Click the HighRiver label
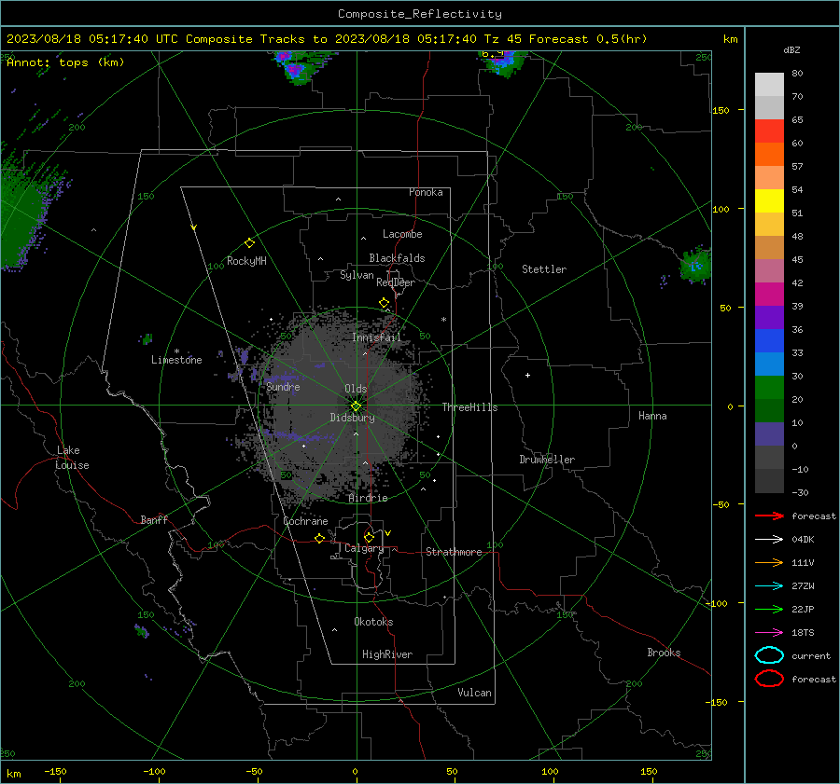 (x=387, y=654)
